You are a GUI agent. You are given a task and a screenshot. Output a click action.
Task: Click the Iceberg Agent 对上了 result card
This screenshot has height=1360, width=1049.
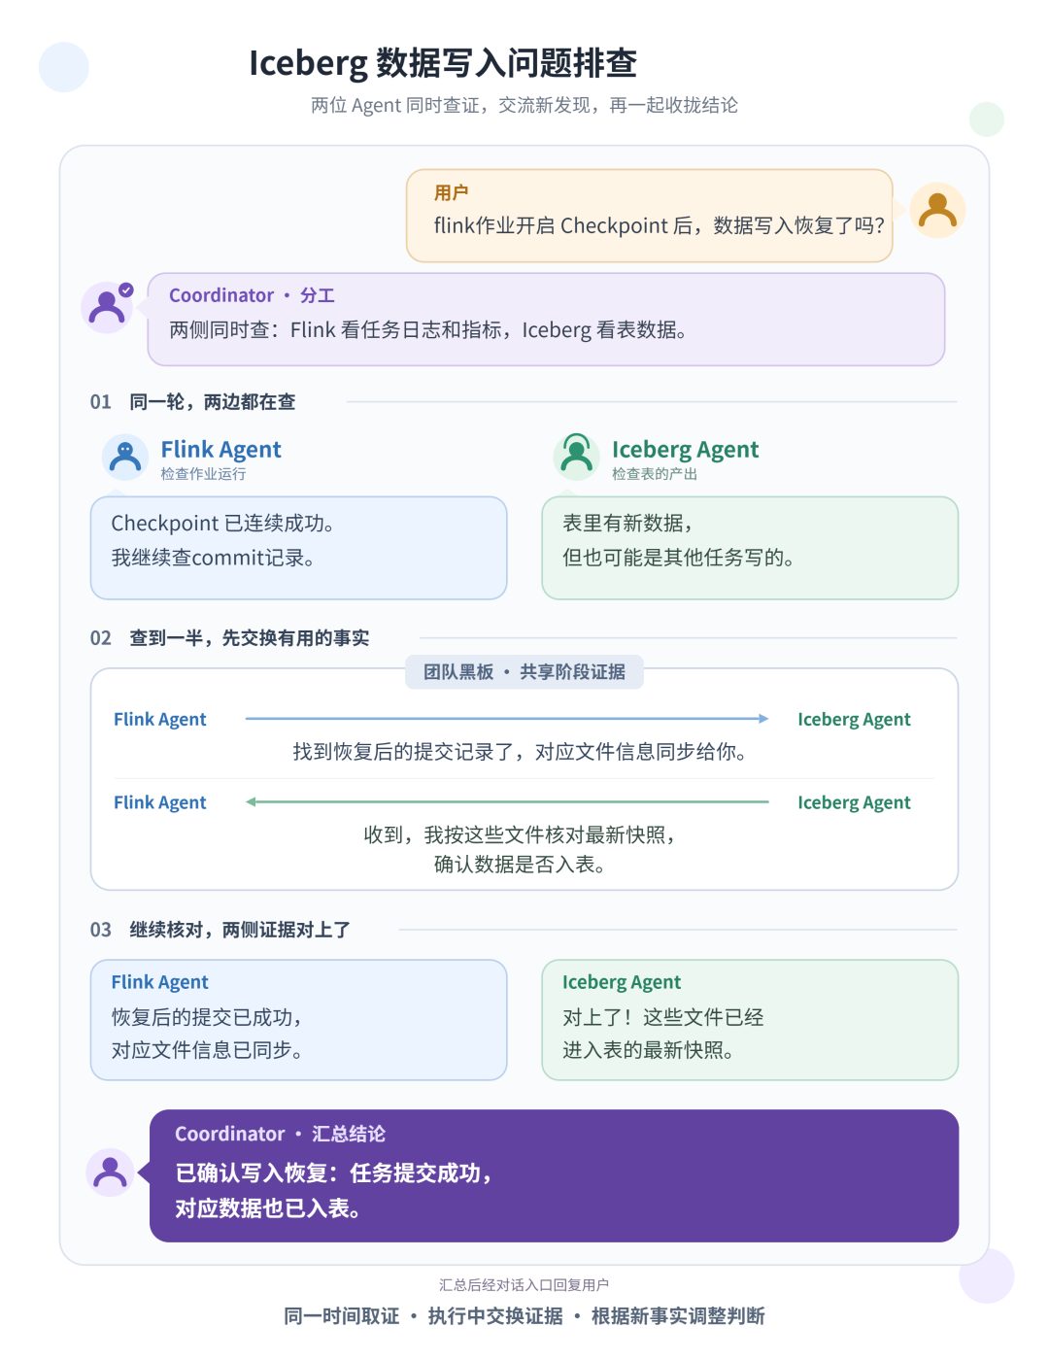click(x=750, y=1020)
